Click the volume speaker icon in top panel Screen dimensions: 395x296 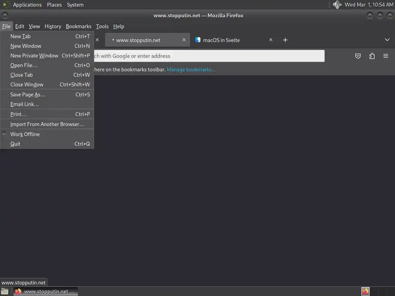point(337,5)
